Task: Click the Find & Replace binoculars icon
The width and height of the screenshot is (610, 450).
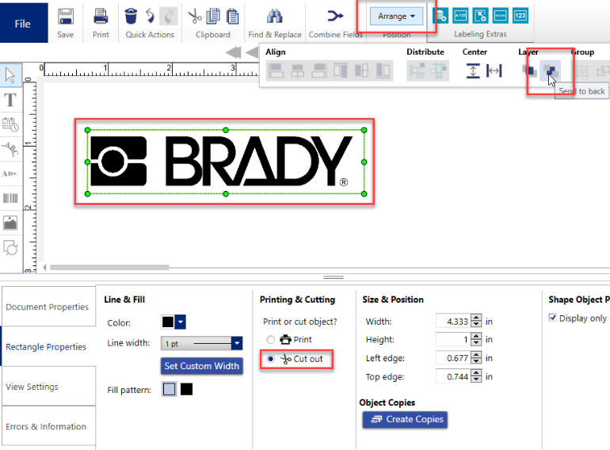Action: (275, 16)
